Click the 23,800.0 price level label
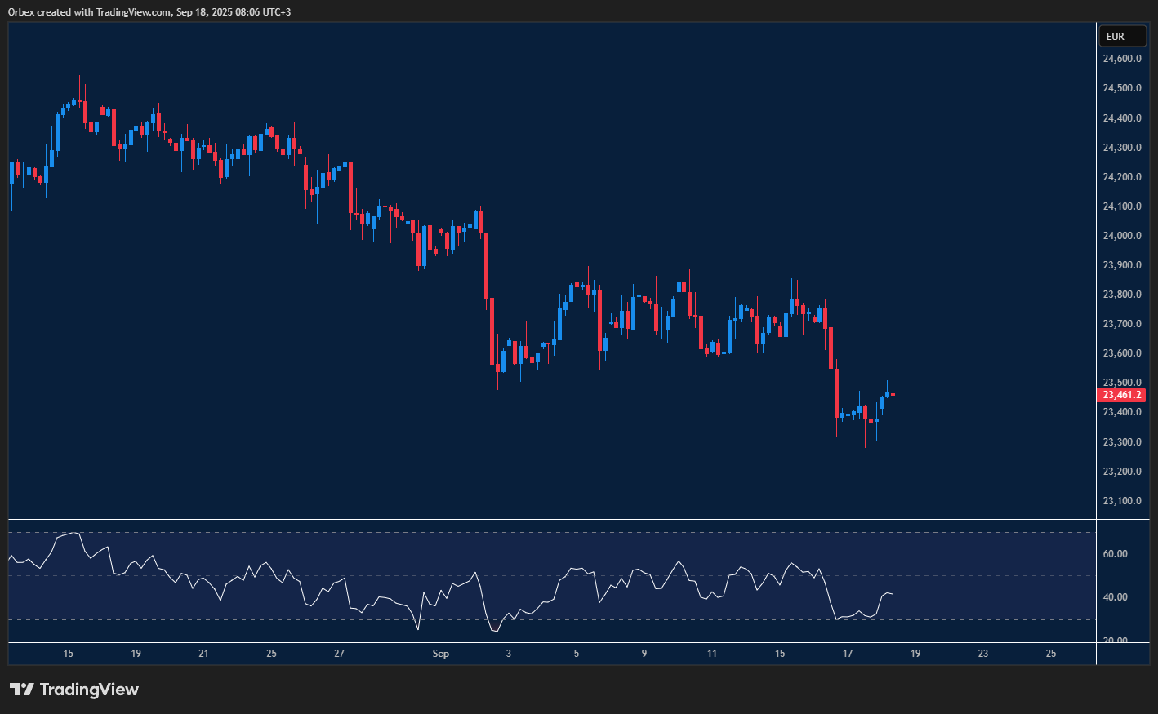The height and width of the screenshot is (714, 1158). click(x=1122, y=295)
